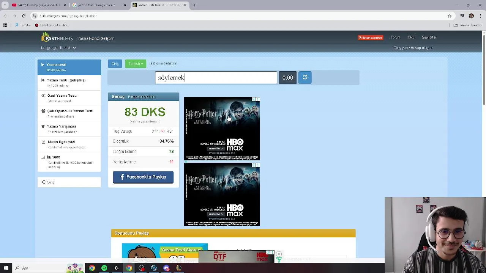Open Çok Oyunculu Yazma Testi
Image resolution: width=486 pixels, height=273 pixels.
(x=69, y=113)
